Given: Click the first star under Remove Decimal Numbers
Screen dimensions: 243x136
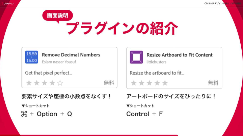Looking at the screenshot, I should click(29, 83).
